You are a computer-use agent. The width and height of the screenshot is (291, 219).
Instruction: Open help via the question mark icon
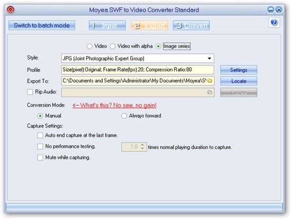click(x=274, y=22)
